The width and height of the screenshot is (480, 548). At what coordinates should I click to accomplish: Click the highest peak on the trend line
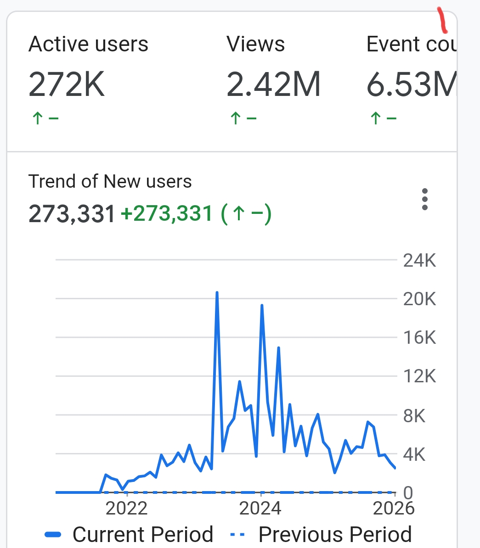[x=217, y=292]
